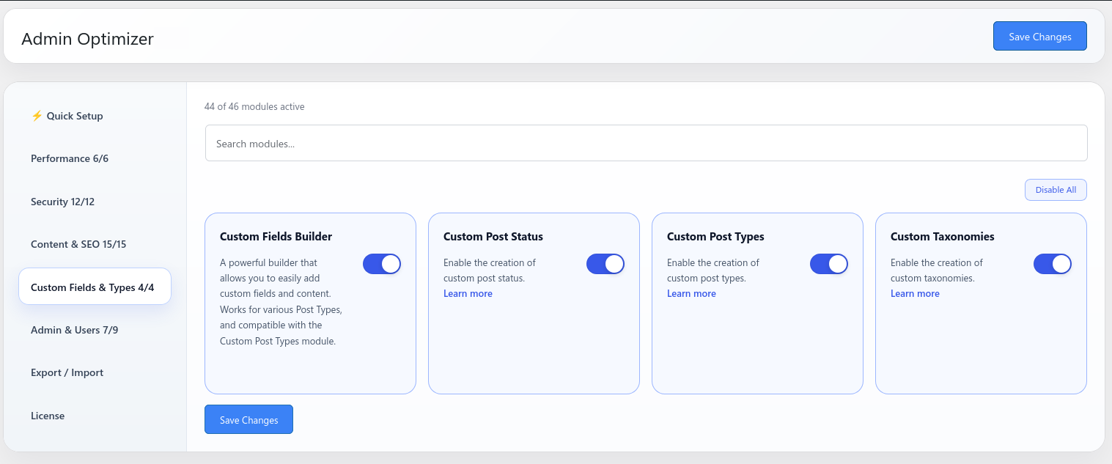Open the Export / Import tab
This screenshot has height=464, width=1112.
(95, 372)
